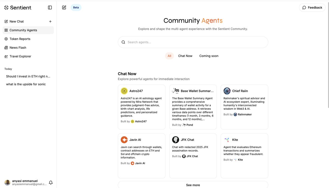Click 'Built by Pond' author link
Screen dimensions: 329x188
click(182, 125)
